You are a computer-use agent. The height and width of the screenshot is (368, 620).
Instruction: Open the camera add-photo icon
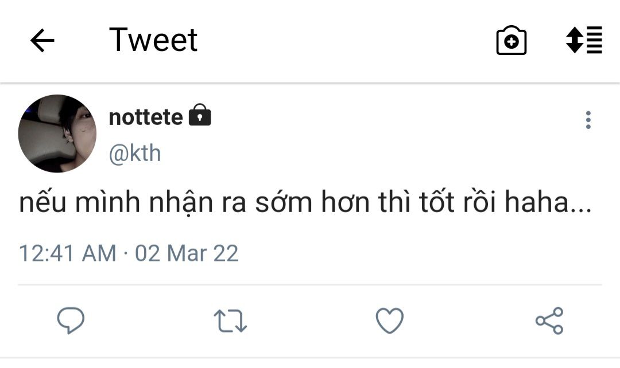511,41
